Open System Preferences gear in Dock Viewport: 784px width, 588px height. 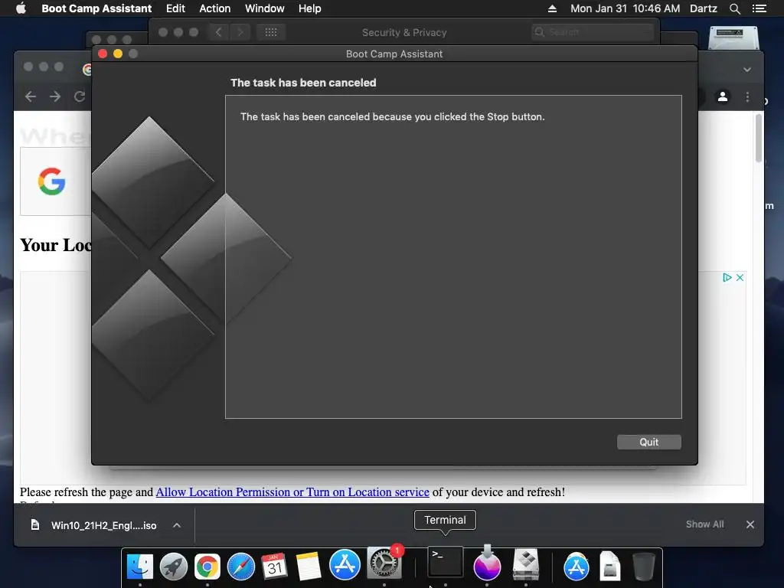click(384, 563)
